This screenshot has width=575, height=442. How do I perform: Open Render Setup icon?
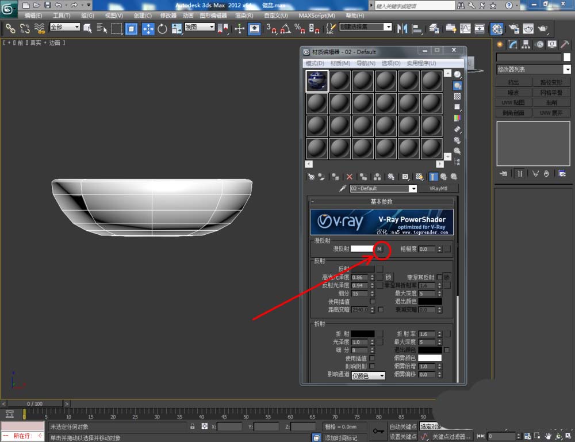513,29
